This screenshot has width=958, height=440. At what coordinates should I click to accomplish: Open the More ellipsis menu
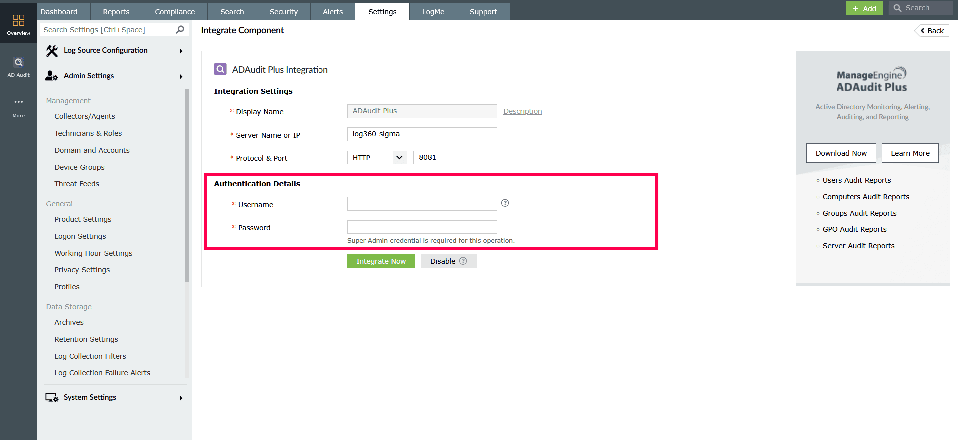tap(18, 102)
